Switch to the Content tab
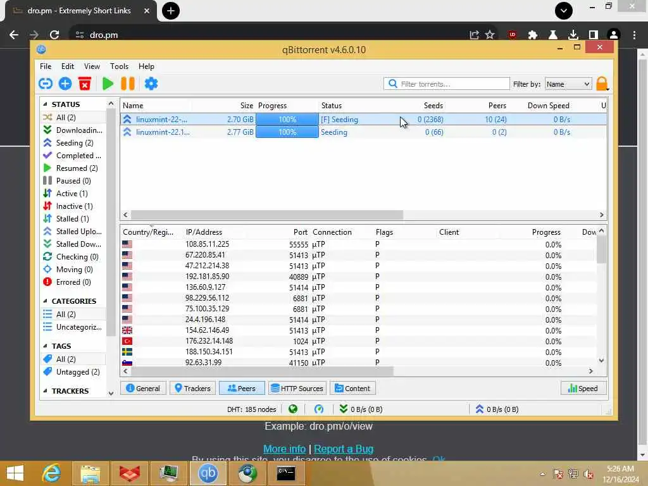 point(352,388)
